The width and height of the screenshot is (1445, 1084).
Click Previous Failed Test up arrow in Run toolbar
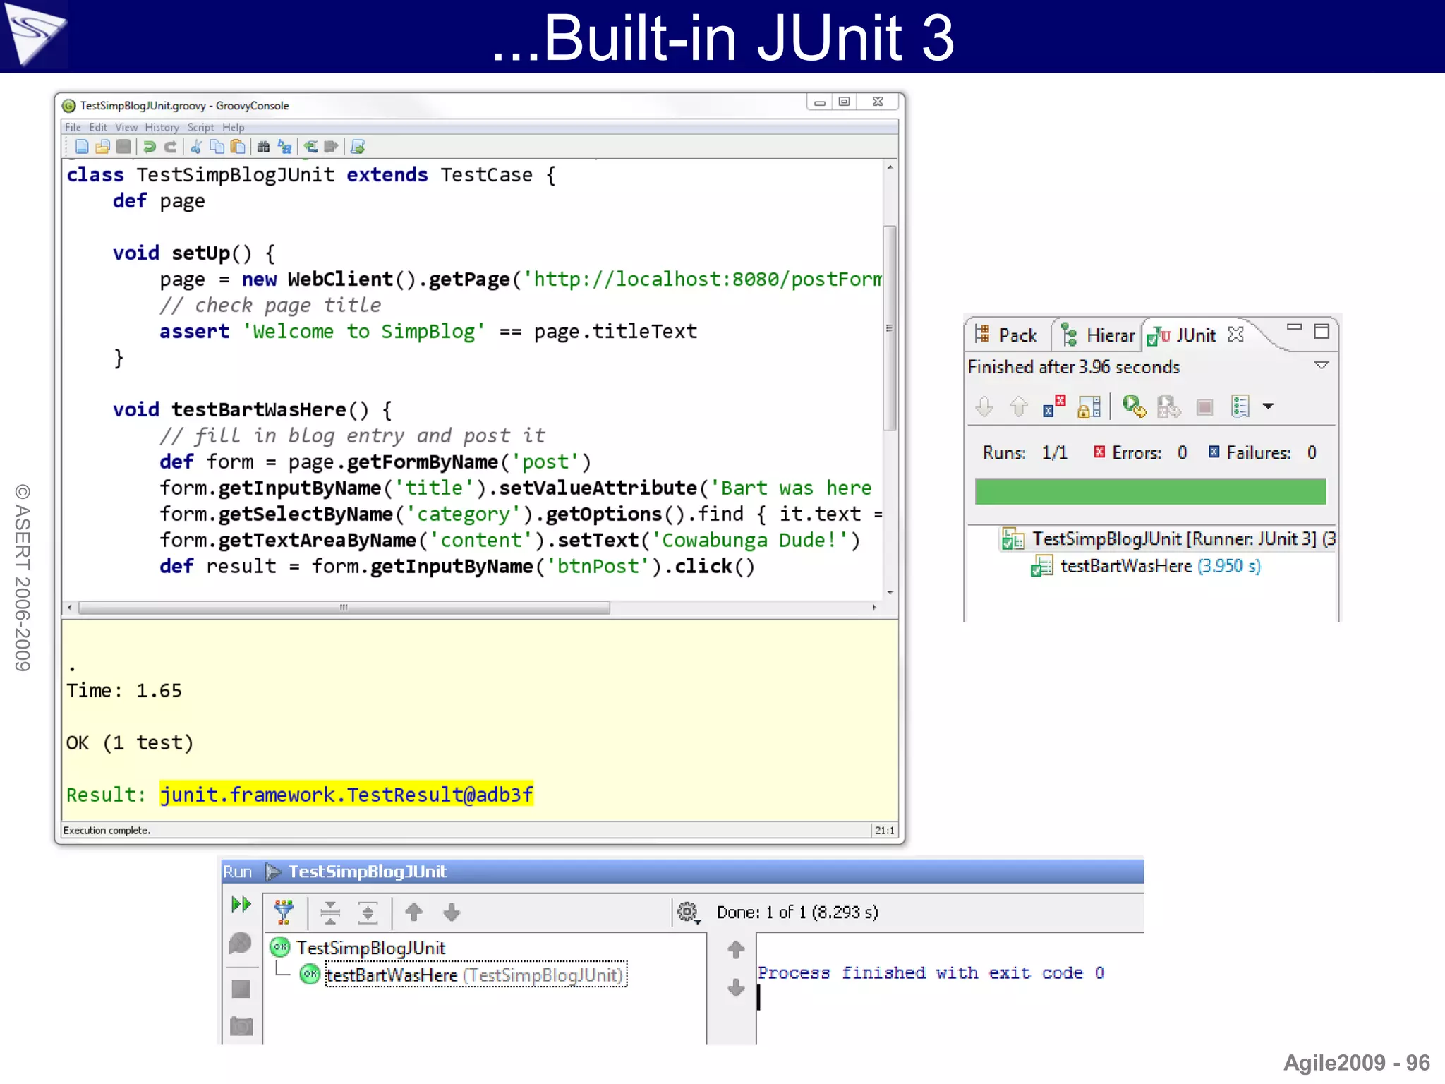pos(414,912)
